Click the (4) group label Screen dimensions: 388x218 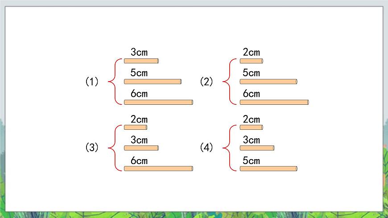click(206, 148)
